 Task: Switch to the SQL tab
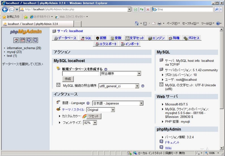86,38
